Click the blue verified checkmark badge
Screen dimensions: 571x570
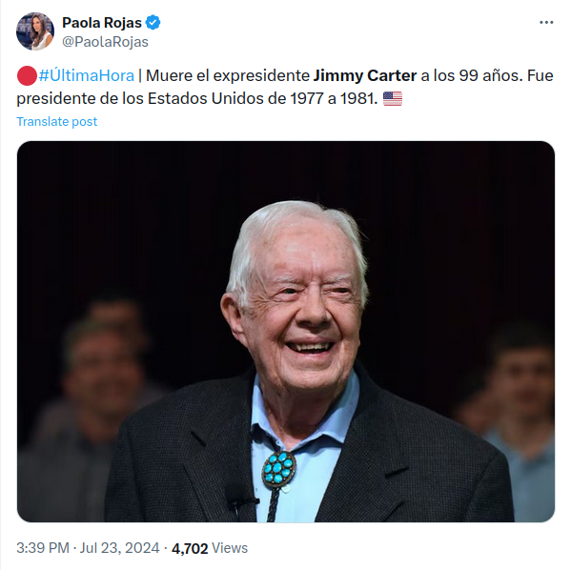click(x=153, y=23)
